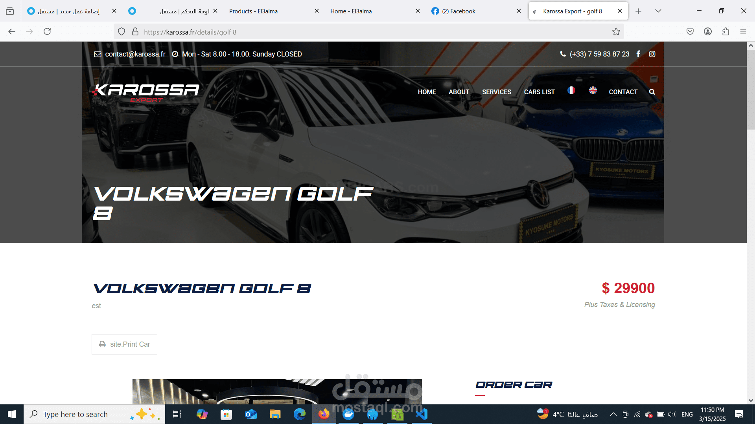Image resolution: width=755 pixels, height=424 pixels.
Task: Click the Save to Pocket icon
Action: [690, 32]
